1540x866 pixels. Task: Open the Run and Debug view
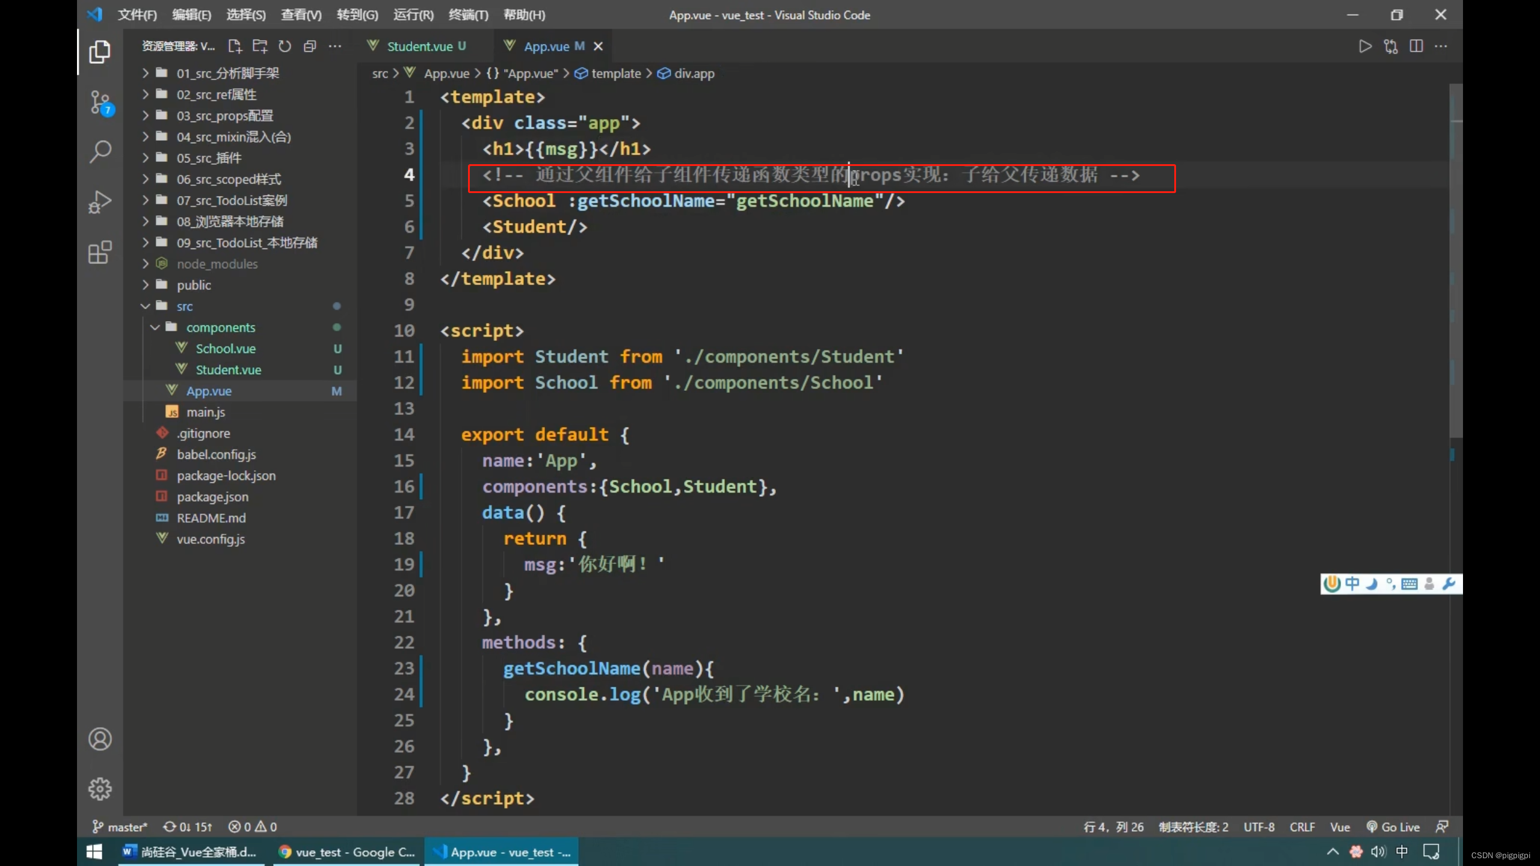coord(100,202)
